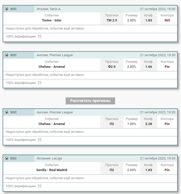
Task: Click soccer ball icon in П2 2.28 Chelsea card
Action: point(7,112)
